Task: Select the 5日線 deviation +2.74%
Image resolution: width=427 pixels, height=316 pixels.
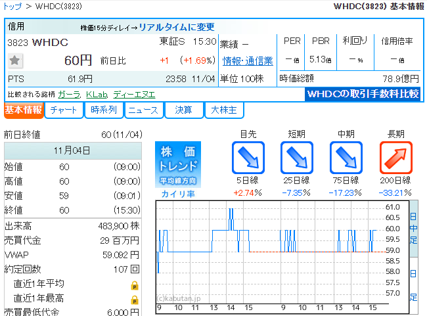Action: click(x=248, y=193)
